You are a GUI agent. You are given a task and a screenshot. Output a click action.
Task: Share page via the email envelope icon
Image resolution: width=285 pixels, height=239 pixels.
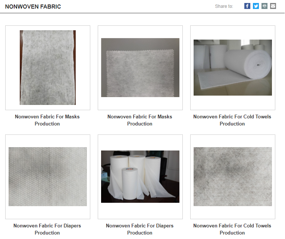pos(273,6)
